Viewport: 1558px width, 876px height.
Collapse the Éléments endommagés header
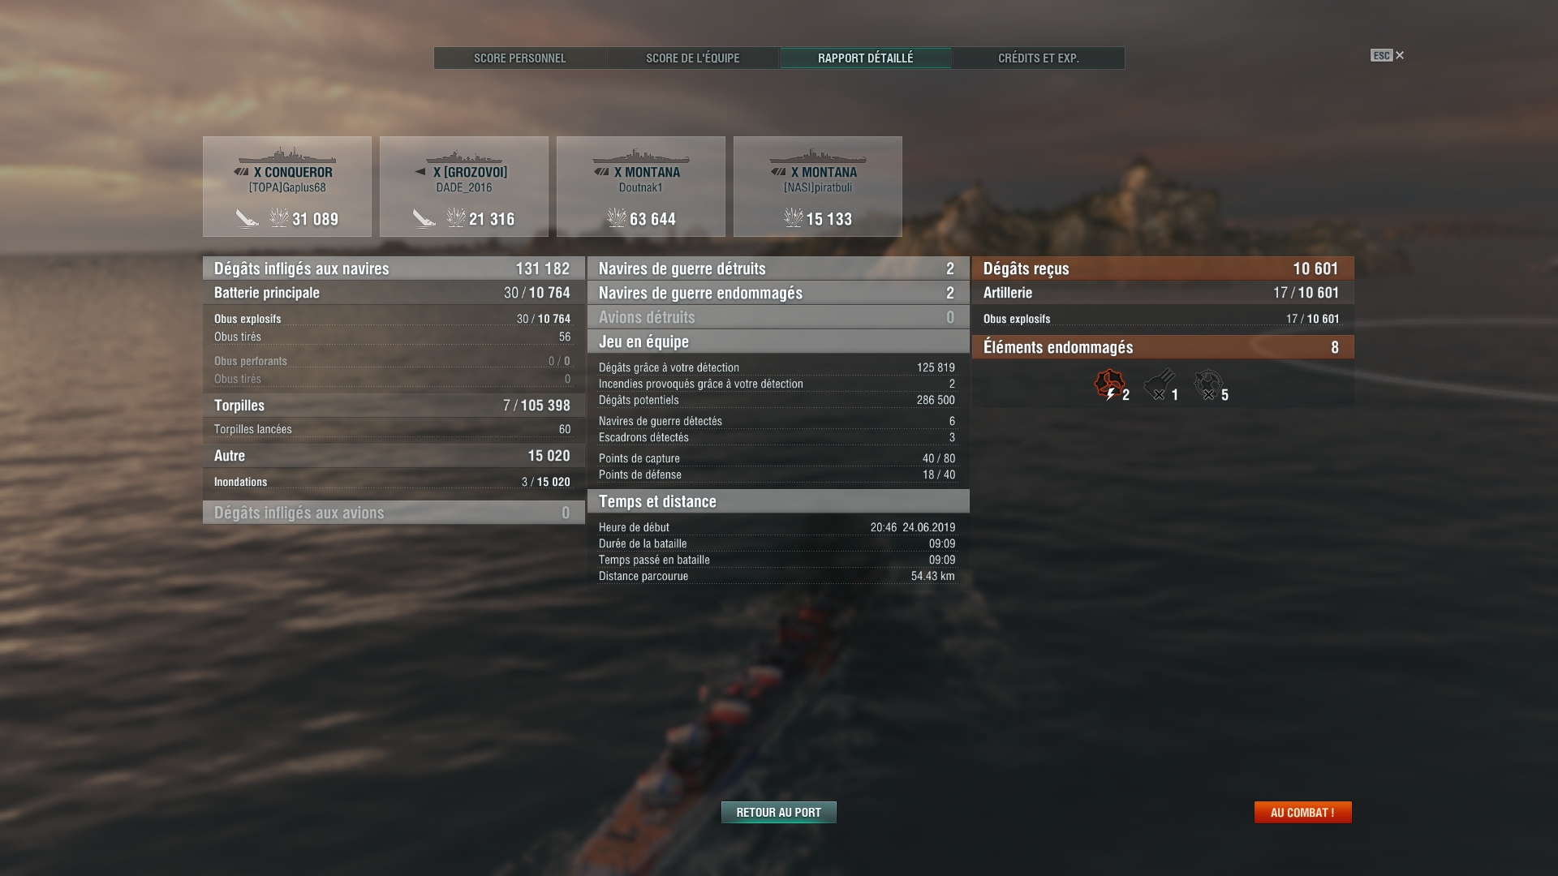coord(1163,347)
